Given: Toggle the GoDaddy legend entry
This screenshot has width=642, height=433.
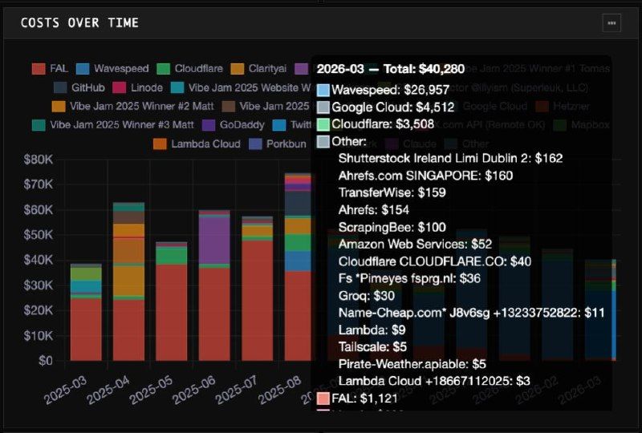Looking at the screenshot, I should [x=234, y=124].
